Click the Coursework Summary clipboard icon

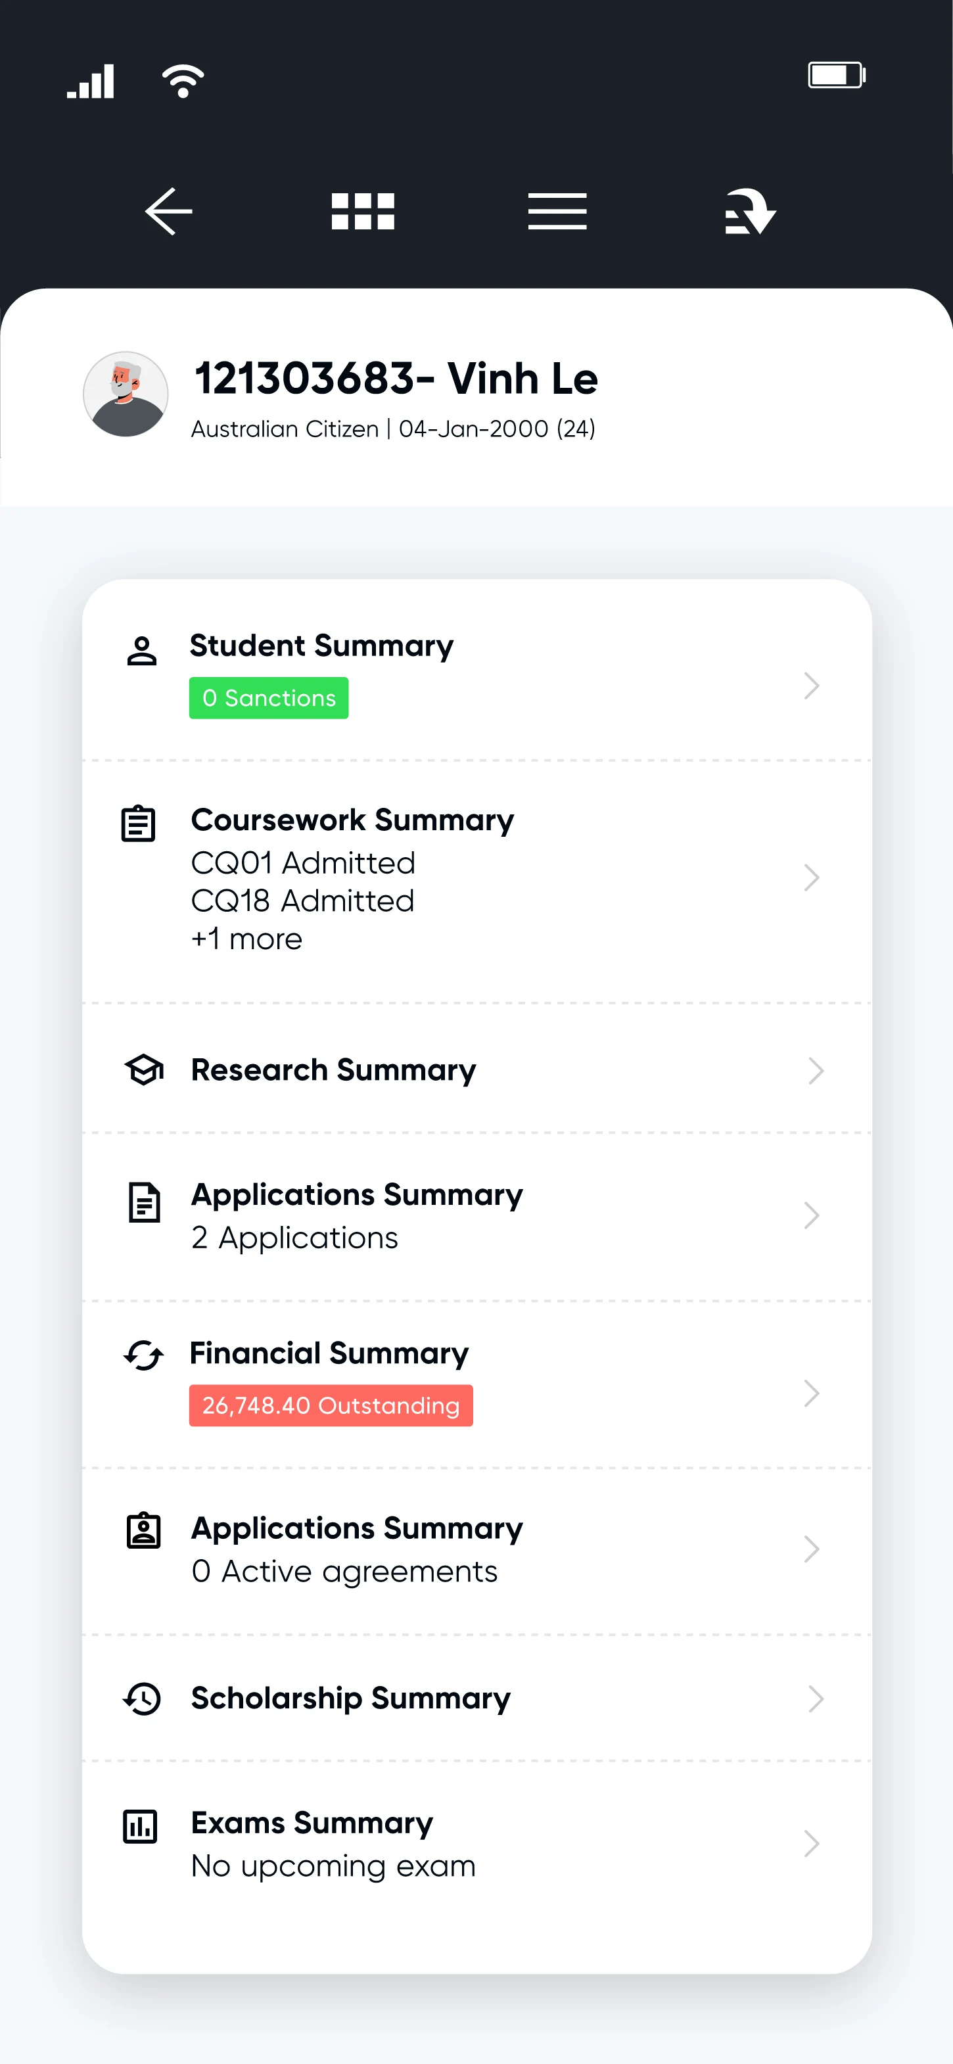[x=139, y=823]
